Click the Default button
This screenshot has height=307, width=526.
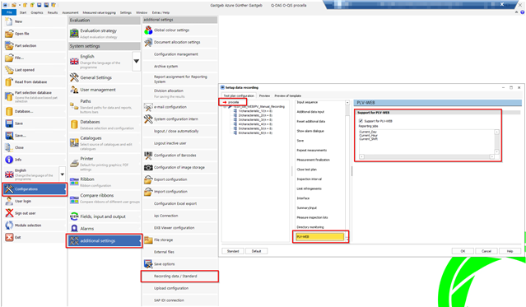[x=256, y=251]
